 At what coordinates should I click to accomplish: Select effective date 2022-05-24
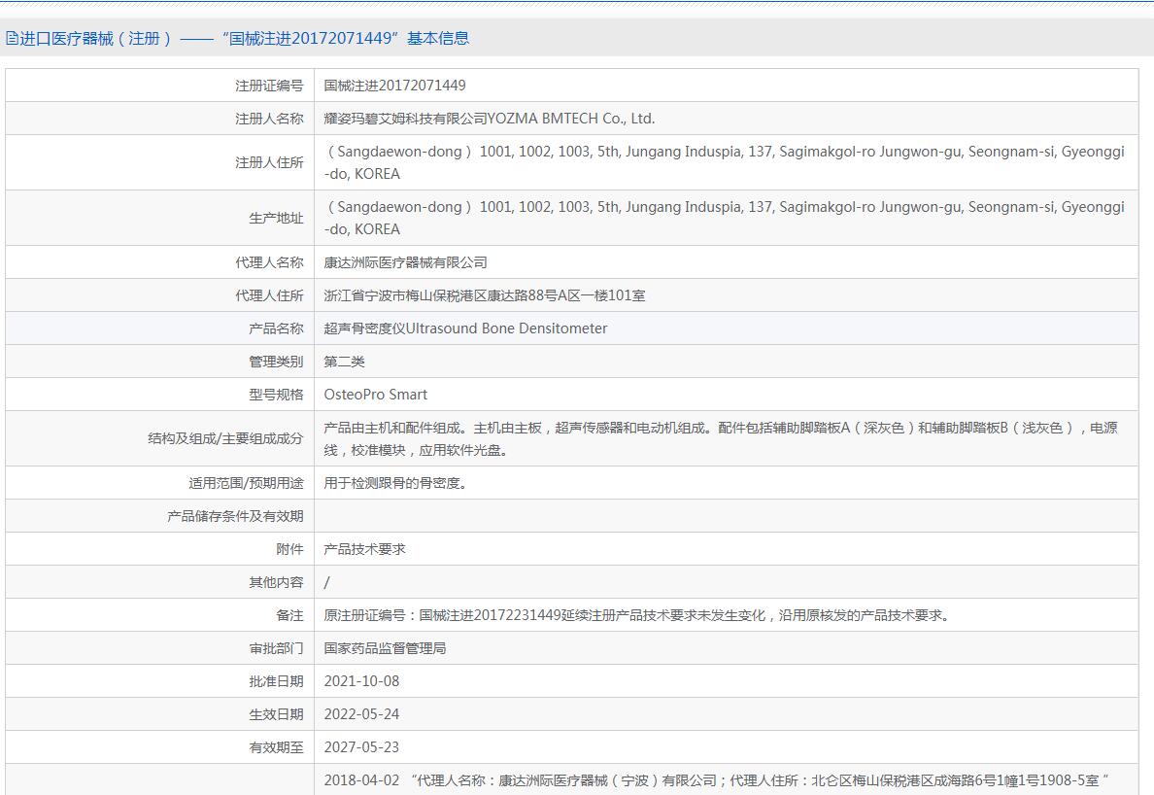(x=361, y=714)
